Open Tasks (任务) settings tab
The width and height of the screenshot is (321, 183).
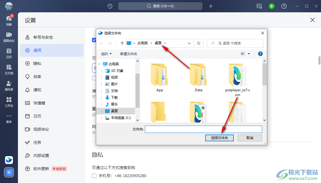52,142
